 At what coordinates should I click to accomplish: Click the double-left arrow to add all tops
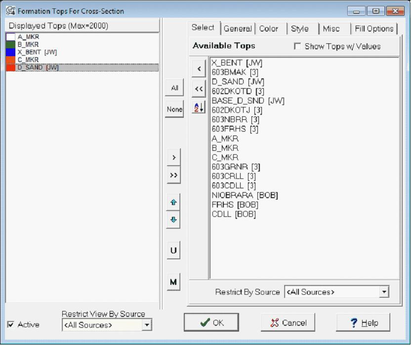coord(198,89)
